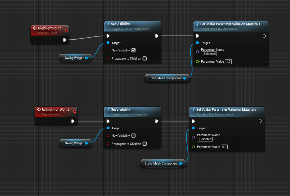290x196 pixels.
Task: Edit Parameter Value 1.0 field
Action: tap(228, 62)
